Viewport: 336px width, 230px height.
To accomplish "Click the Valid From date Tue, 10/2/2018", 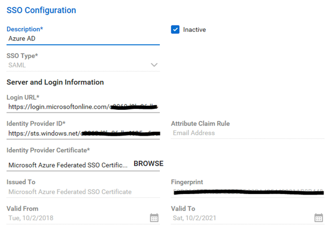I will pyautogui.click(x=31, y=218).
